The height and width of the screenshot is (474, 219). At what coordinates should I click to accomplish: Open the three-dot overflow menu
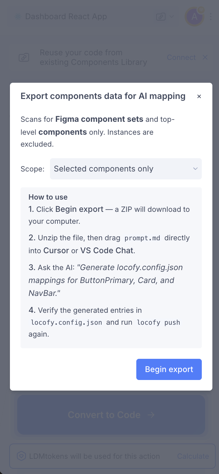211,16
